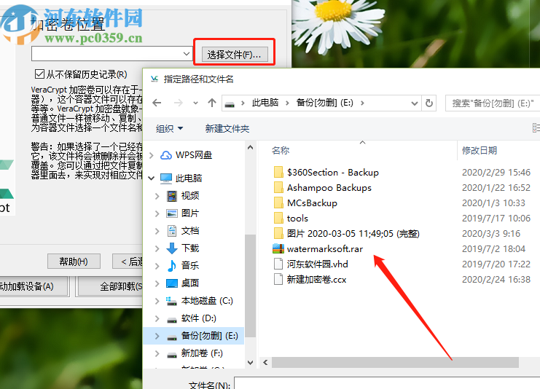This screenshot has width=540, height=389.
Task: Open volume location combo box dropdown
Action: (x=187, y=54)
